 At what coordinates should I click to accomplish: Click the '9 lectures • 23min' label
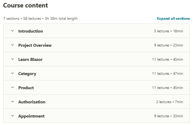(168, 45)
